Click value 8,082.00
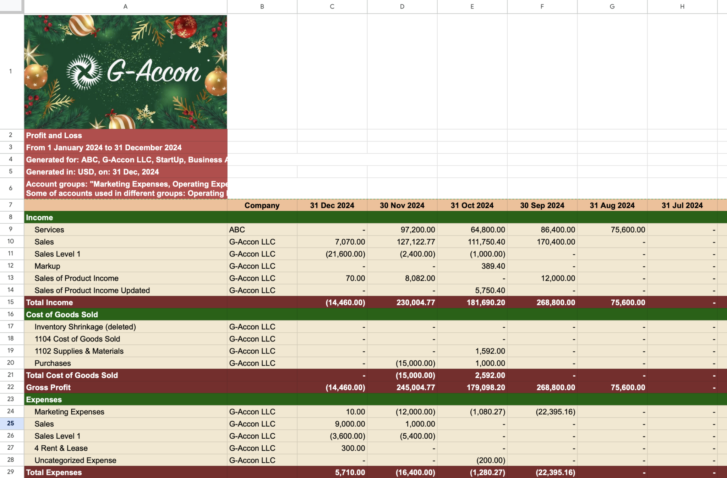 point(402,278)
